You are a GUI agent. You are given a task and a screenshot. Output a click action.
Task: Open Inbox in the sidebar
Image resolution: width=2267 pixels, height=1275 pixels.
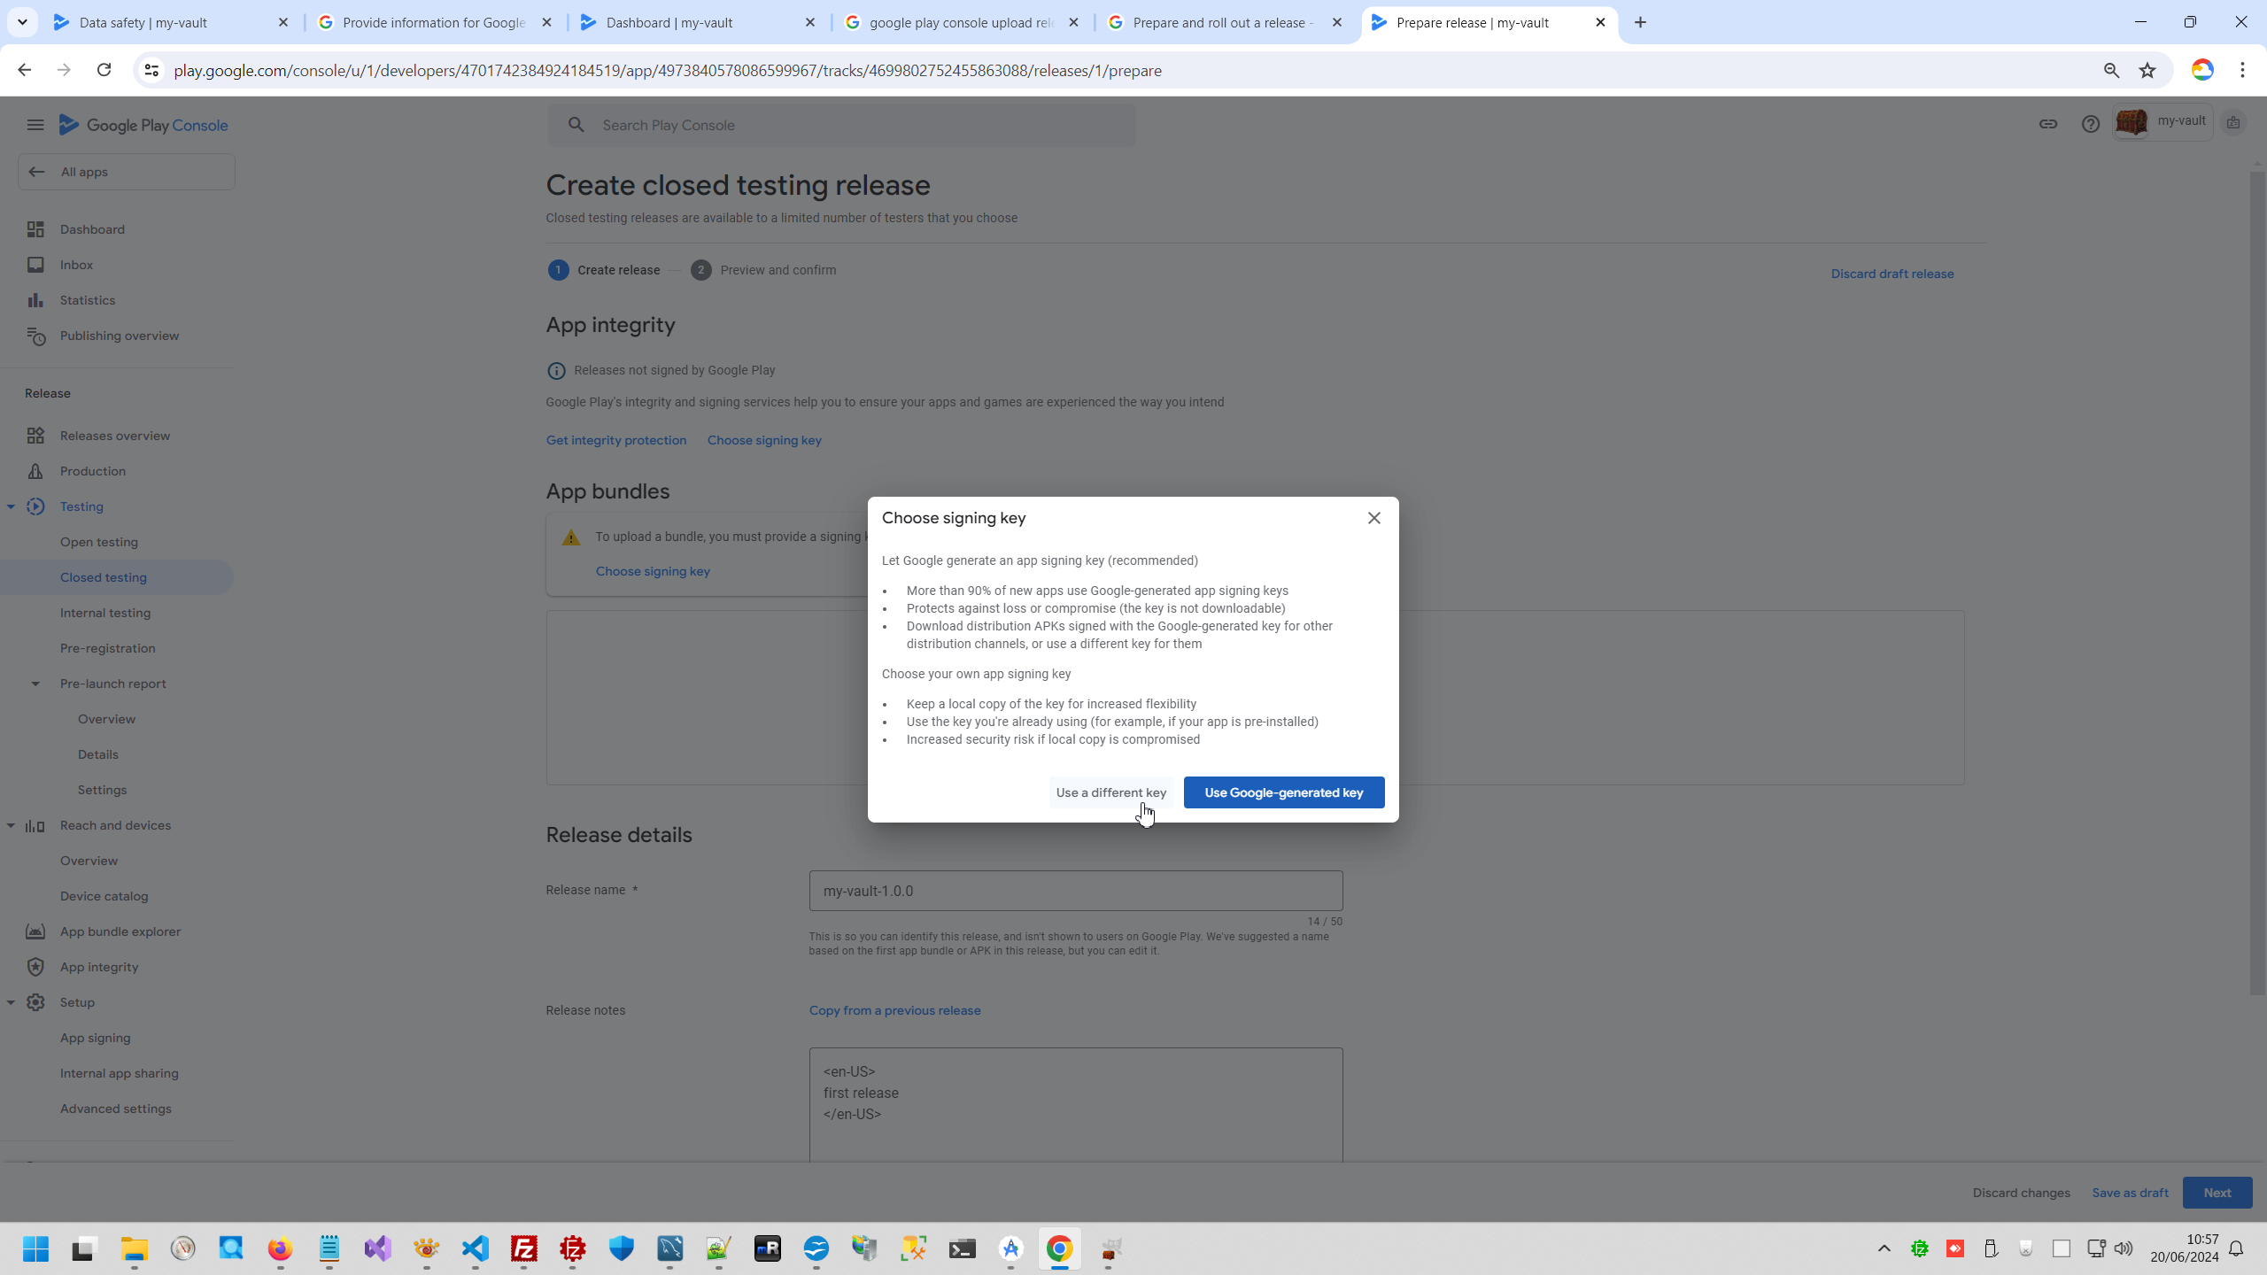[x=76, y=265]
